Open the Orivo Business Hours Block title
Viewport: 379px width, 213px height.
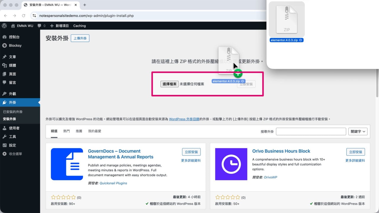[281, 151]
